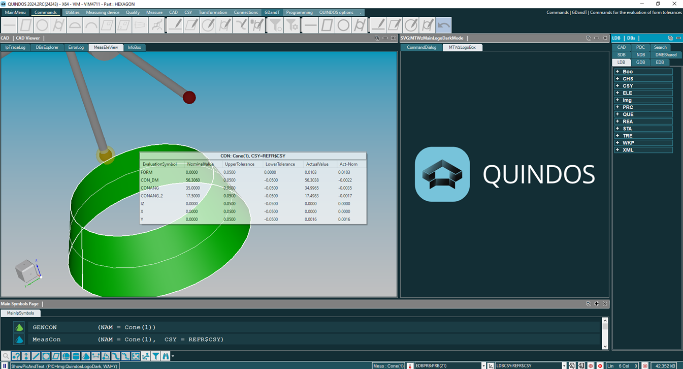Click the undo arrow toolbar button

point(444,25)
